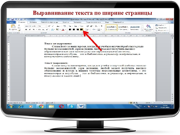
Task: Apply the Заголовок style
Action: [x=135, y=28]
